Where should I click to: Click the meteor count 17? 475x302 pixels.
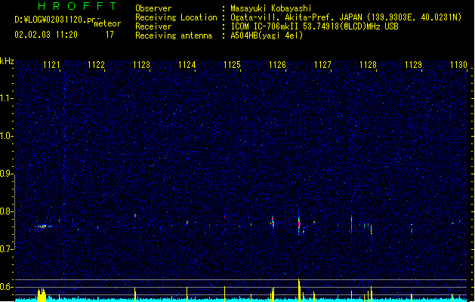[109, 35]
